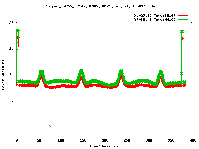Viewport: 199px width, 149px height.
Task: Click x-axis tick label '150'
Action: (83, 140)
